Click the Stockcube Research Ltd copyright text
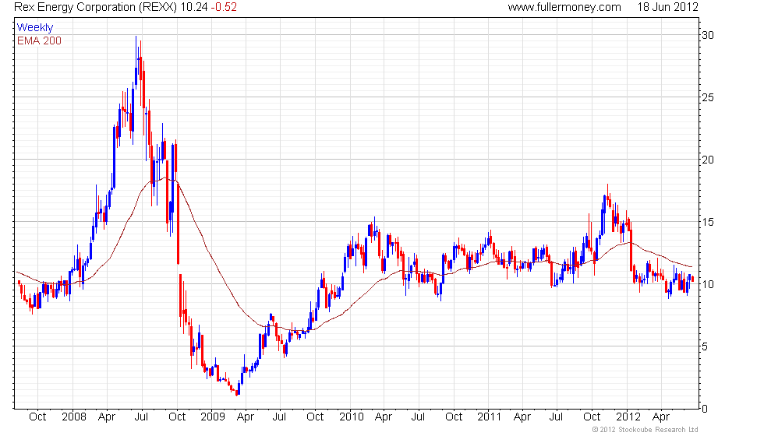Screen dimensions: 764x436 coord(646,430)
